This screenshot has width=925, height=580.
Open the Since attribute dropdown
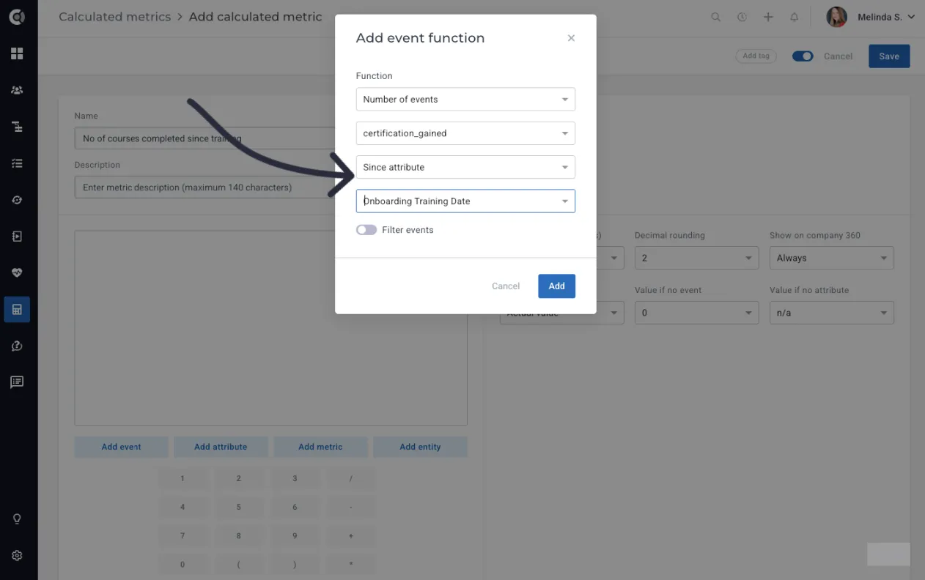[x=465, y=167]
